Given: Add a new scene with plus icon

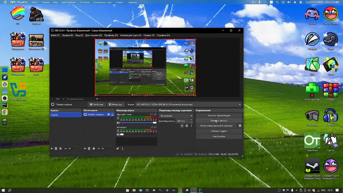Looking at the screenshot, I should pyautogui.click(x=52, y=149).
